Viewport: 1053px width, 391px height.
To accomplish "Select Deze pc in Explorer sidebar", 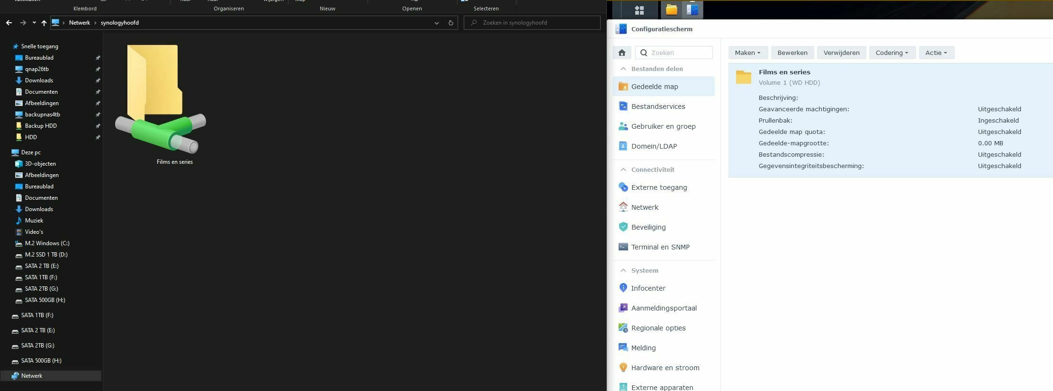I will [x=31, y=152].
